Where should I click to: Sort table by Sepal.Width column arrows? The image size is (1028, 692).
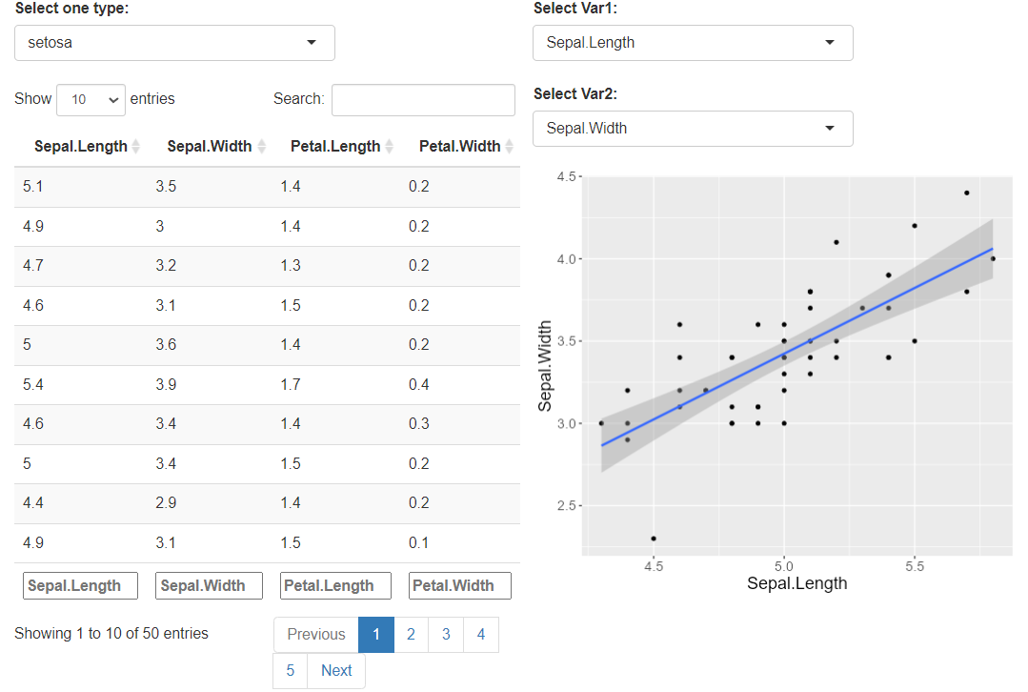260,147
